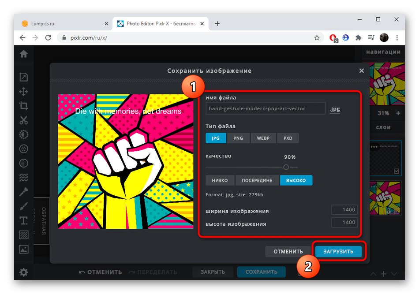419x294 pixels.
Task: Open the Effect tool icon
Action: 23,149
